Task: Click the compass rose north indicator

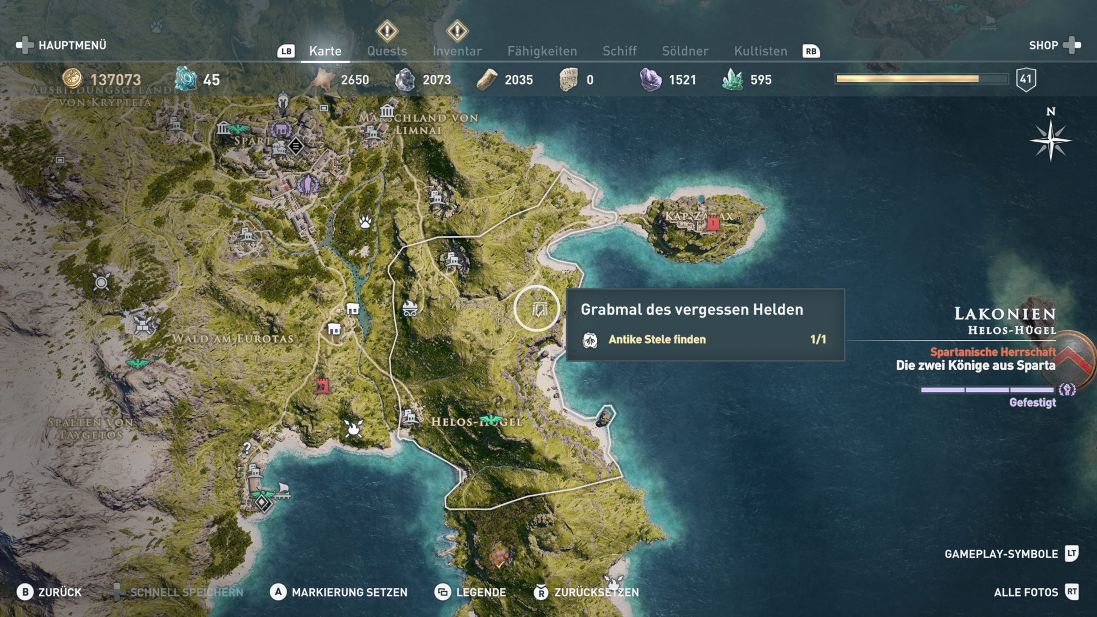Action: [x=1050, y=136]
